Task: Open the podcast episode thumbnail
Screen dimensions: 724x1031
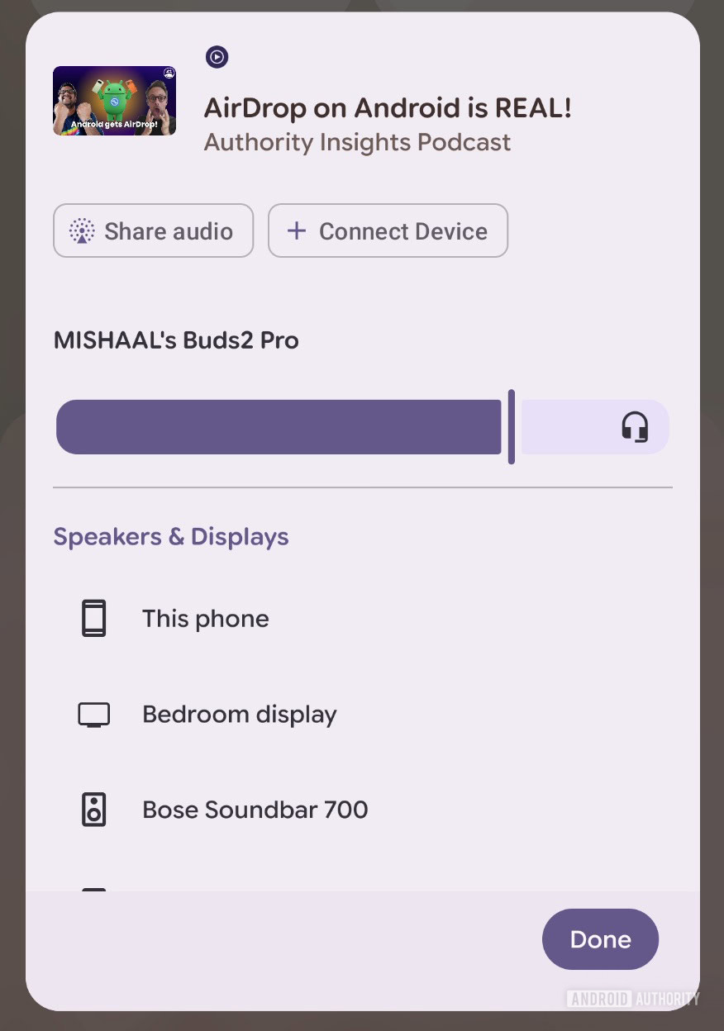Action: tap(113, 100)
